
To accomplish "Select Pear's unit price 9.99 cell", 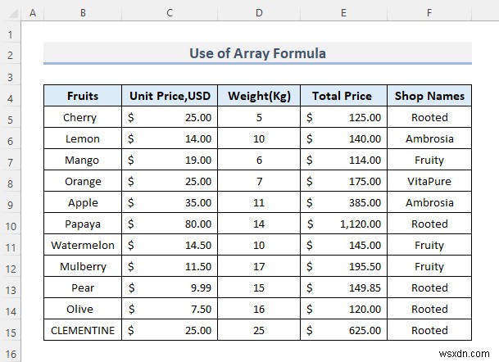I will point(170,287).
